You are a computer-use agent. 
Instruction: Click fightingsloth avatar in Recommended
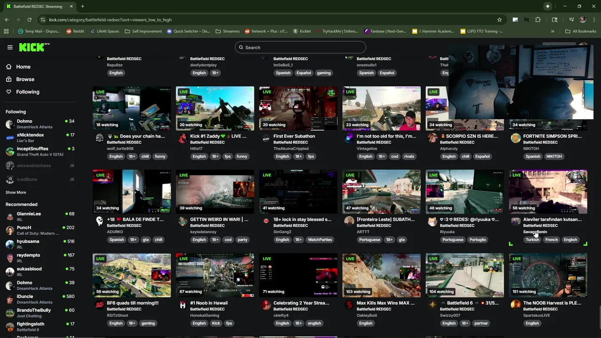[x=9, y=326]
